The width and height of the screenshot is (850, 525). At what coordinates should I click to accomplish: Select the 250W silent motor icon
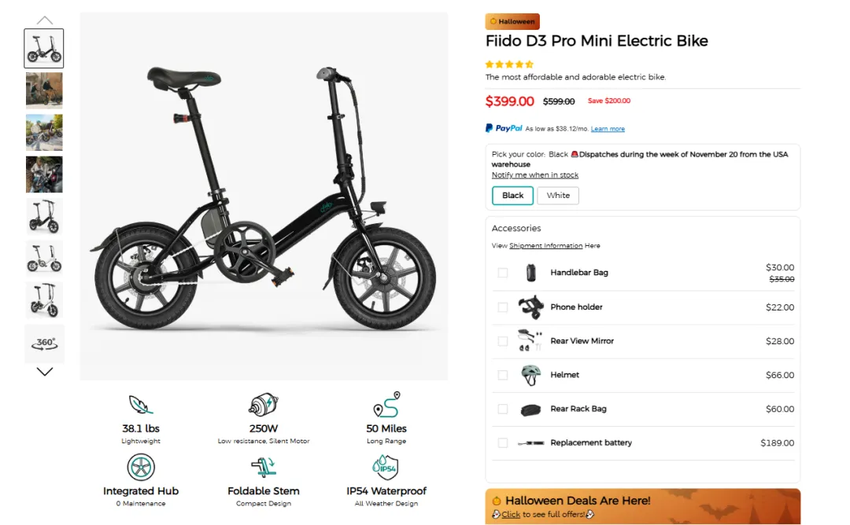pyautogui.click(x=264, y=405)
